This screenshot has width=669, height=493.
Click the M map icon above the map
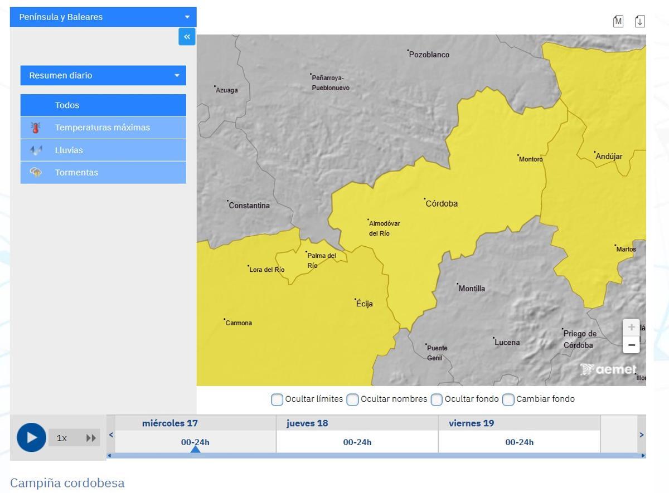[x=618, y=21]
